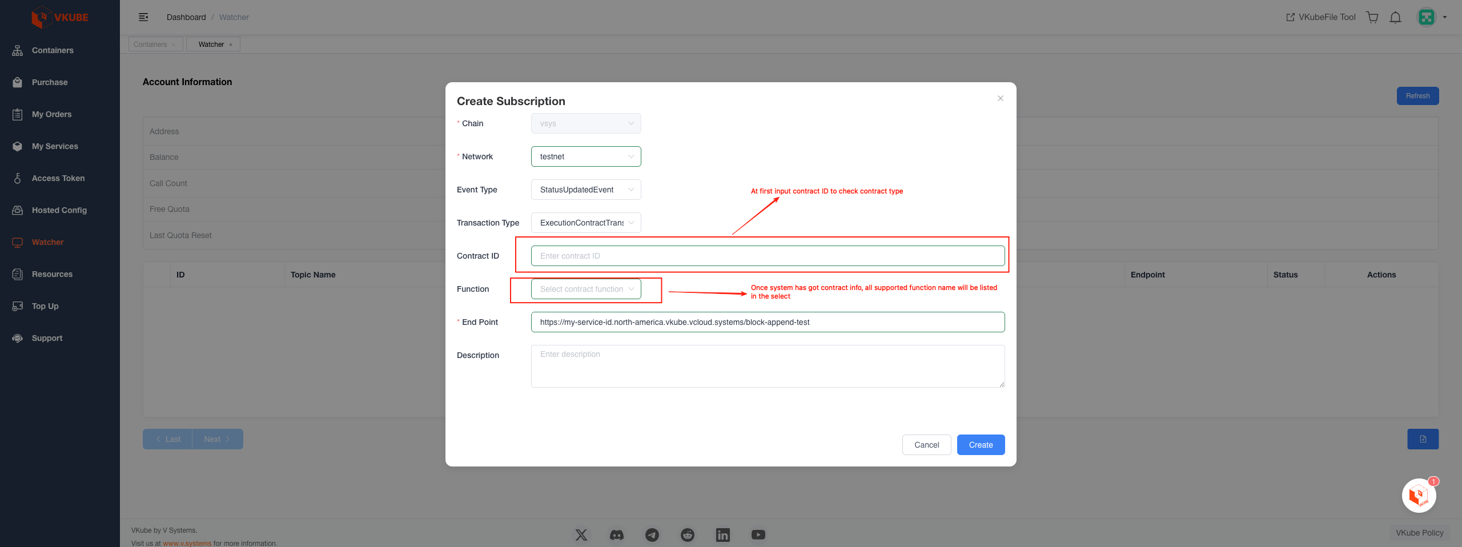Open the Discord social icon in footer
Viewport: 1462px width, 547px height.
pos(617,535)
